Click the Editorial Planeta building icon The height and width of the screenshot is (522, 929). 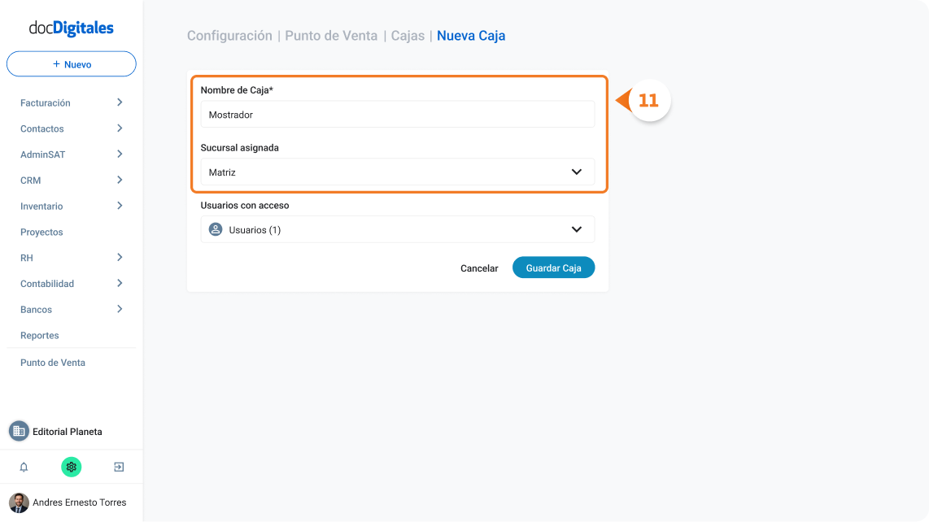tap(19, 432)
